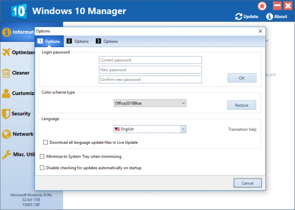Select the Customization person icon
295x210 pixels.
click(6, 93)
